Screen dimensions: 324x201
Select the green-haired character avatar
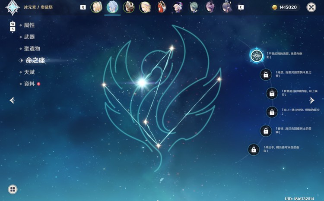(194, 7)
